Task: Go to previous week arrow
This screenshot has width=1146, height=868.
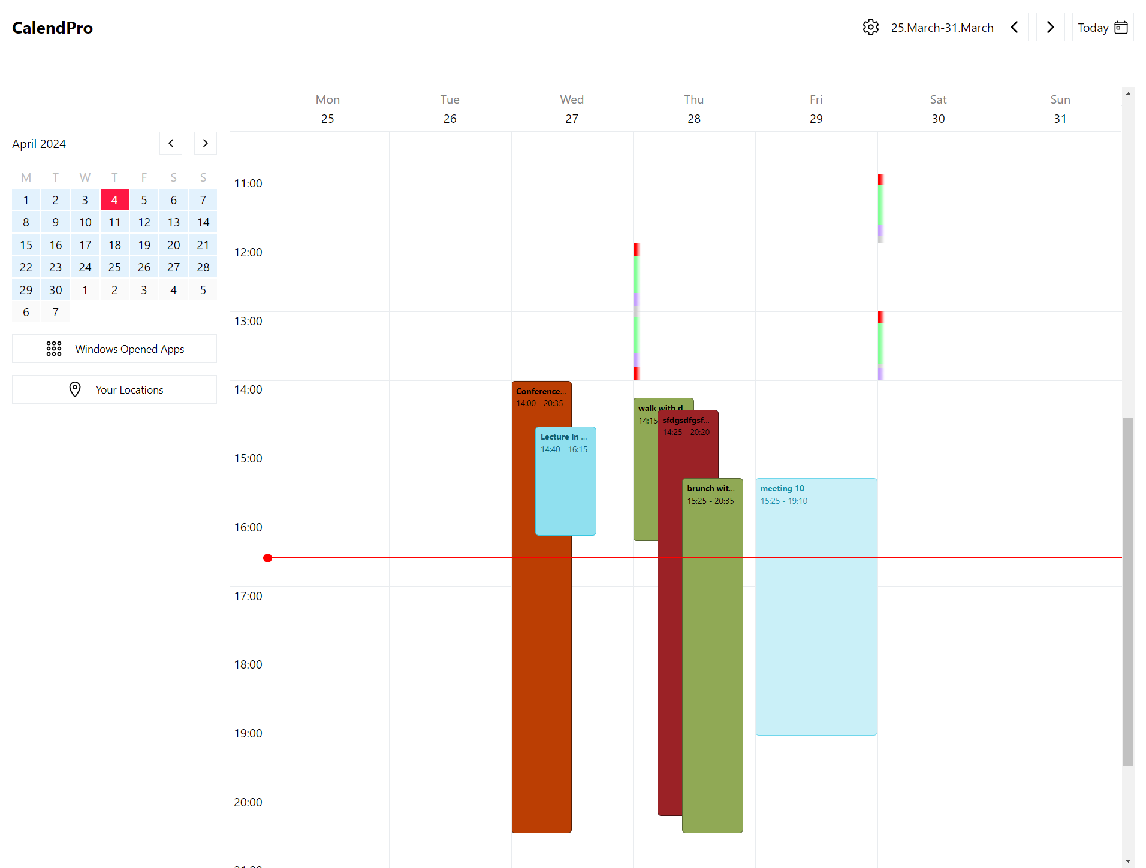Action: [x=1014, y=27]
